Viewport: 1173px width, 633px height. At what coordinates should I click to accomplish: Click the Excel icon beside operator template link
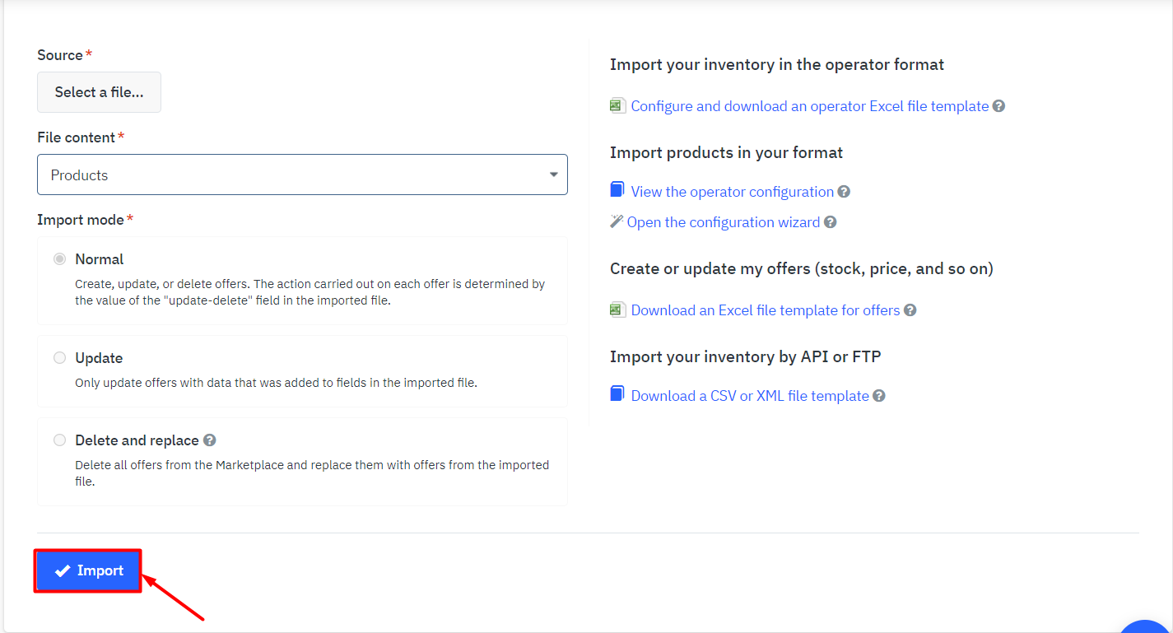point(617,105)
